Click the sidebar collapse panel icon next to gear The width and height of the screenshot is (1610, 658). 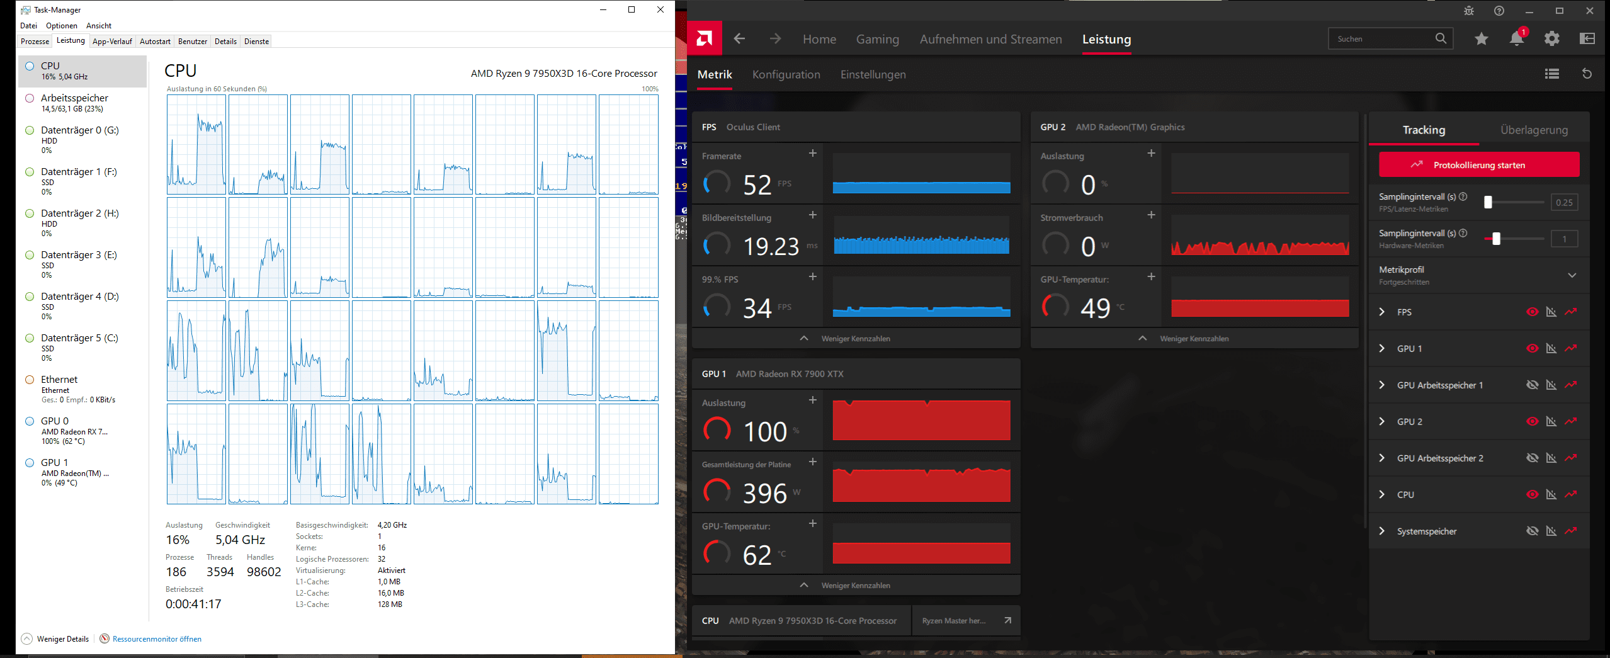click(1587, 39)
